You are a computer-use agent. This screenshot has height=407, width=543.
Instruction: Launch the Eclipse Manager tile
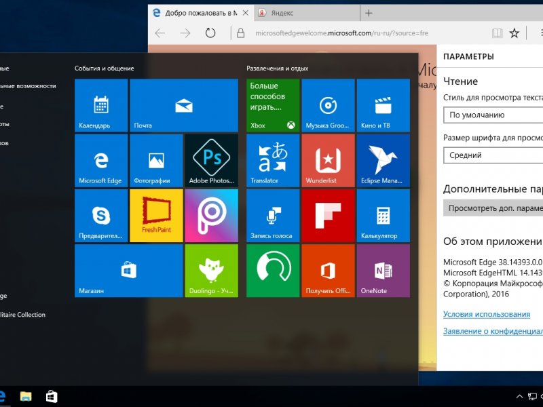[x=383, y=161]
